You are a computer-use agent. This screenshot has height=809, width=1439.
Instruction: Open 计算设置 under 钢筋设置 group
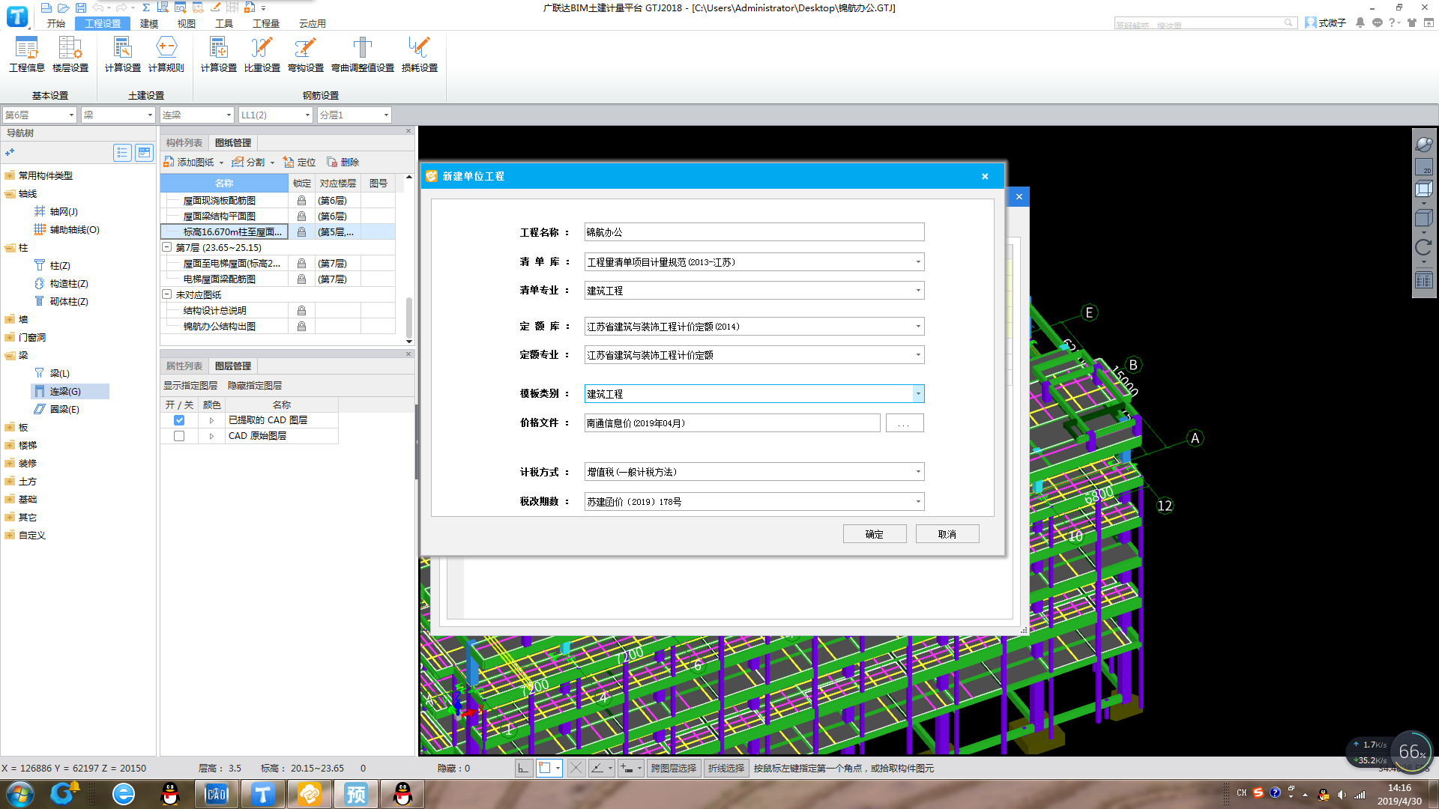pos(218,55)
